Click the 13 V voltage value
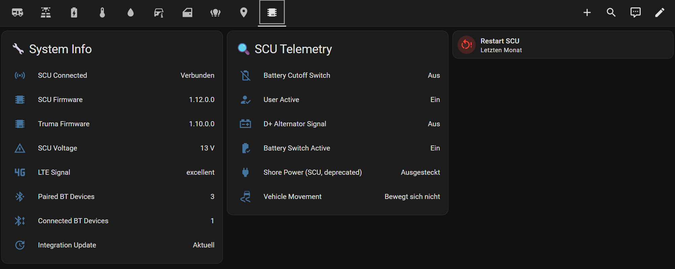Viewport: 675px width, 269px height. point(207,148)
